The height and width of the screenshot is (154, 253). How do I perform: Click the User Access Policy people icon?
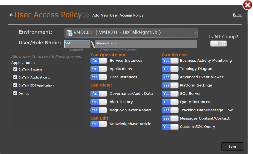(11, 15)
